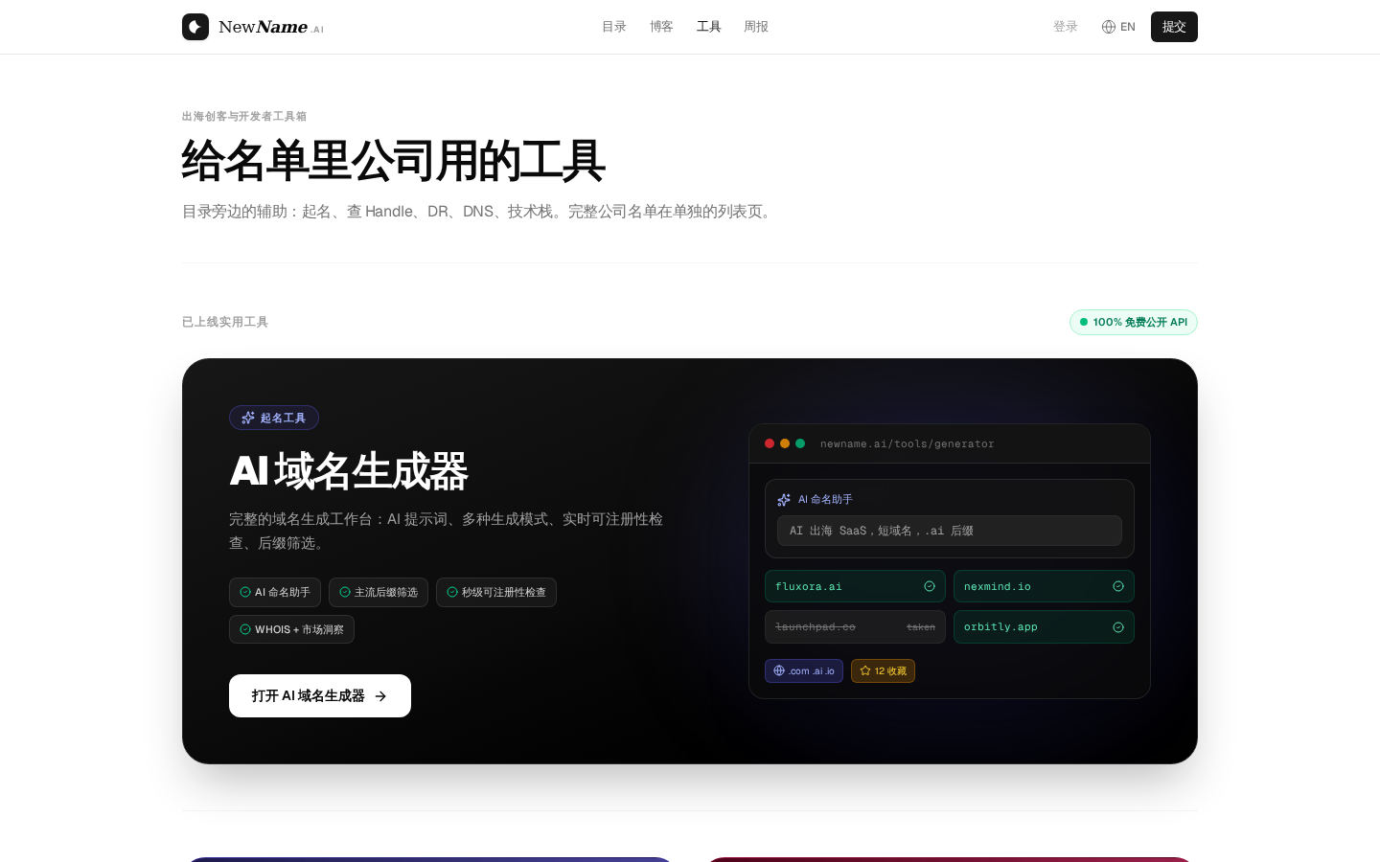Click the availability check icon on orbitly.app

point(1118,627)
